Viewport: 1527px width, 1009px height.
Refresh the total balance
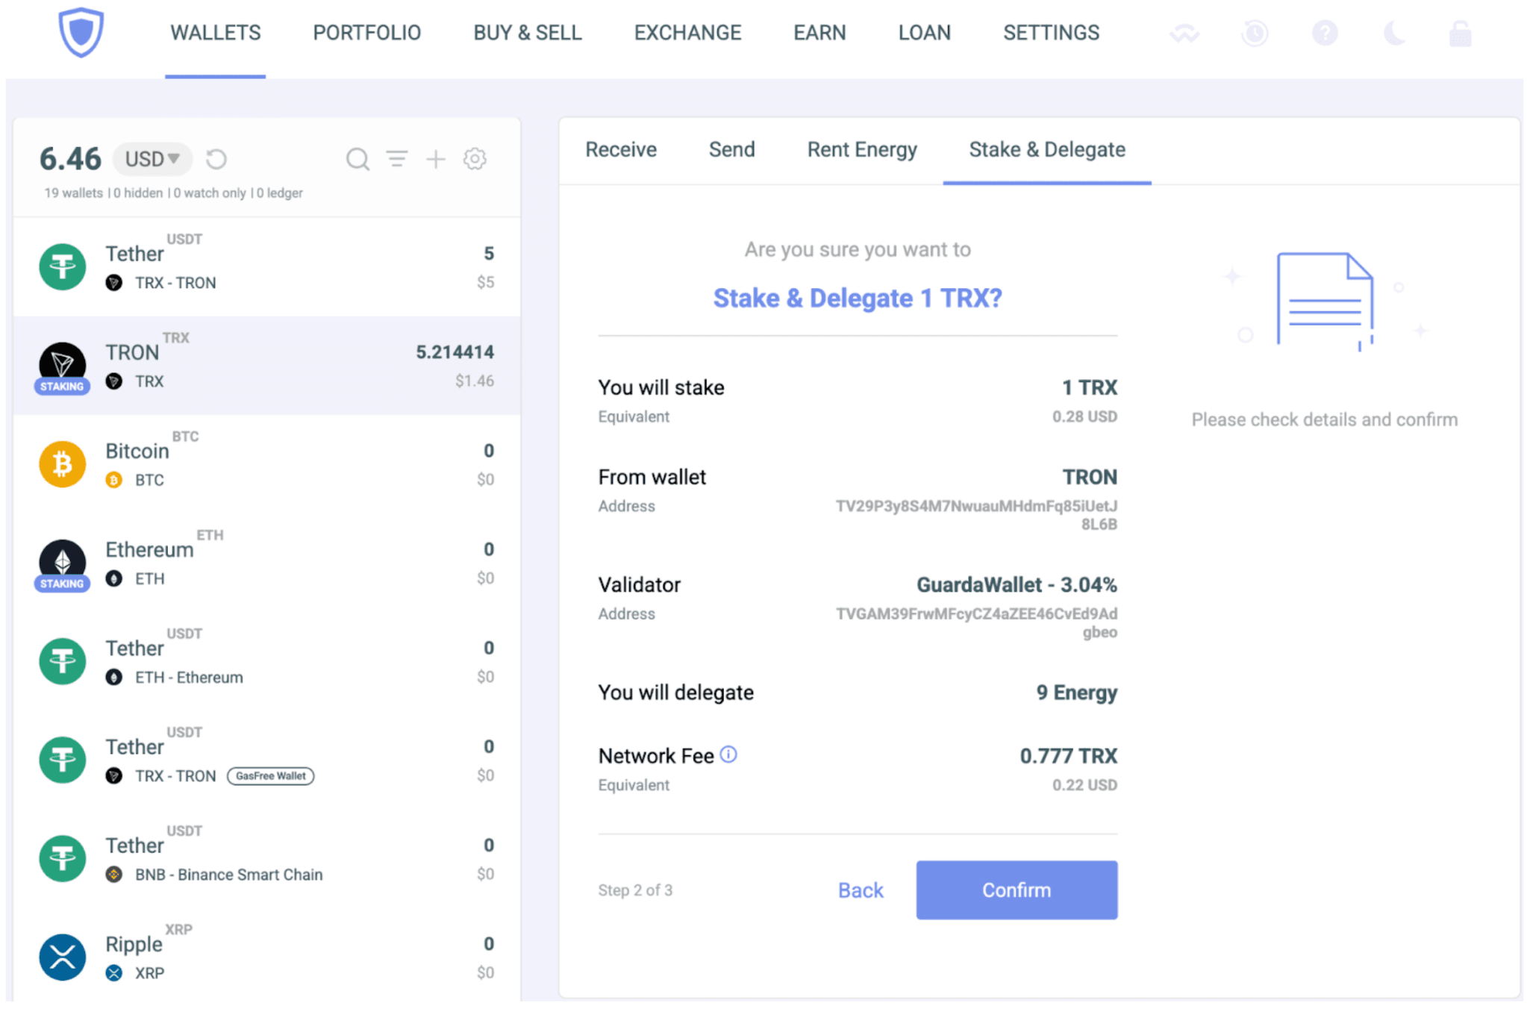point(216,159)
